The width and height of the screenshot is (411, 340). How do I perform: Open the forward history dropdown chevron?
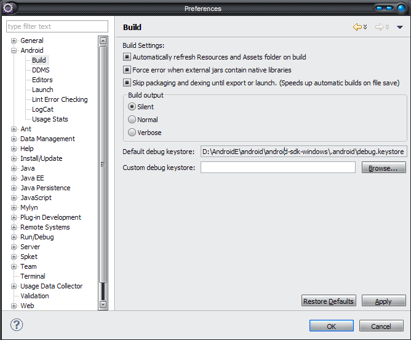387,27
